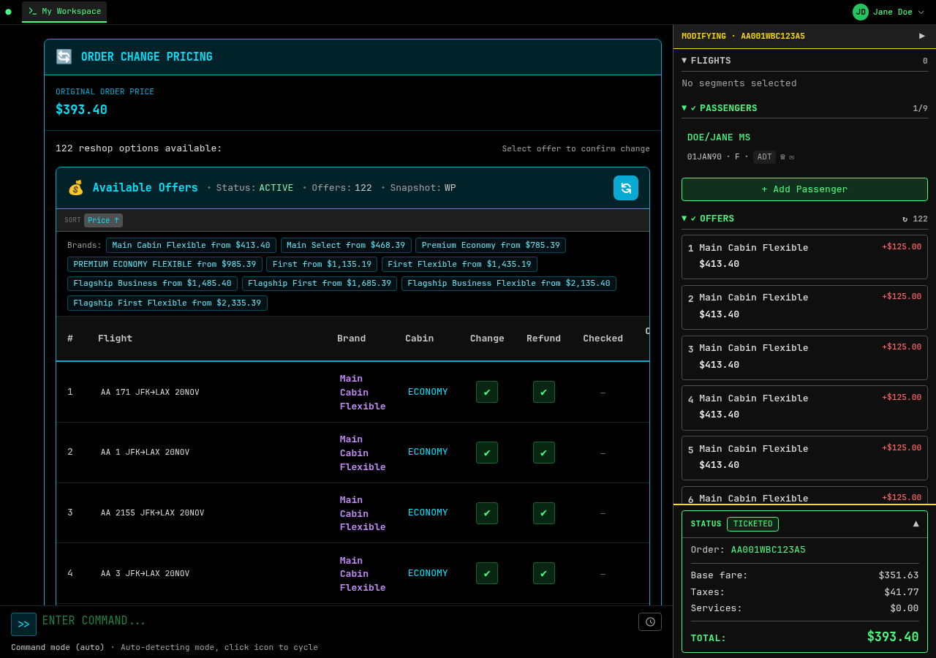The width and height of the screenshot is (936, 658).
Task: Click Change checkmark for AA 2155 flight
Action: pos(487,513)
